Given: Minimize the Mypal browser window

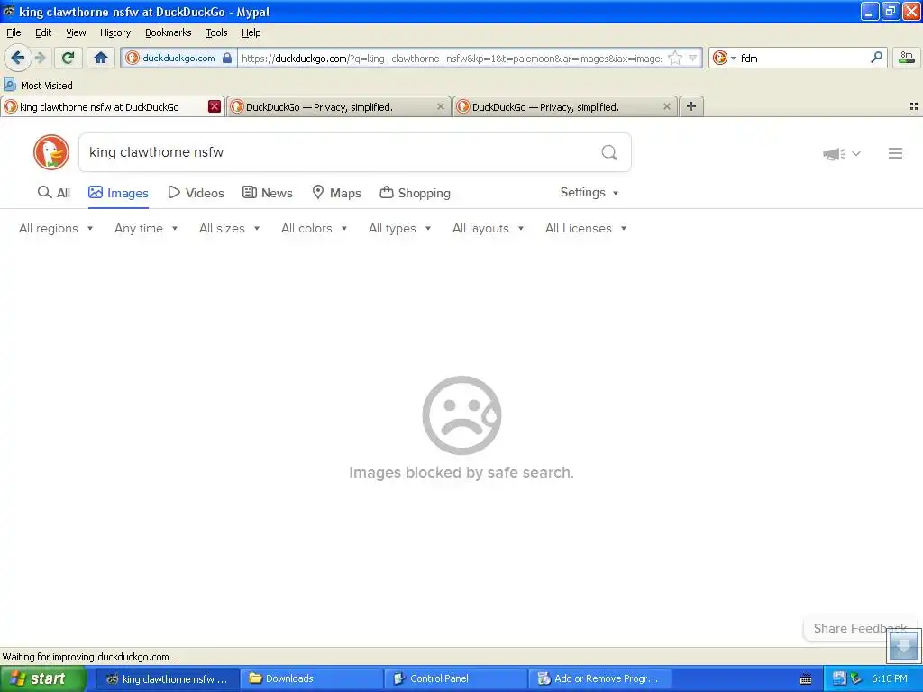Looking at the screenshot, I should (870, 11).
